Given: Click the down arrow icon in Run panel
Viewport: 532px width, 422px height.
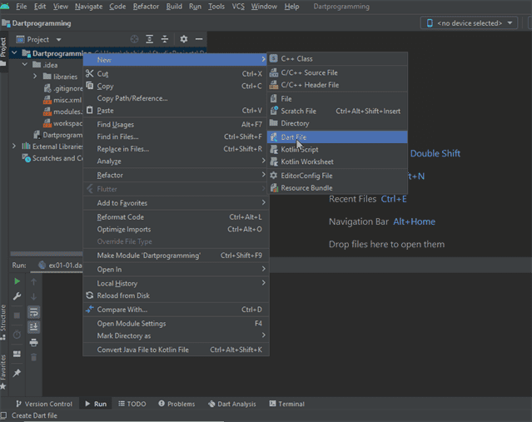Looking at the screenshot, I should click(33, 296).
